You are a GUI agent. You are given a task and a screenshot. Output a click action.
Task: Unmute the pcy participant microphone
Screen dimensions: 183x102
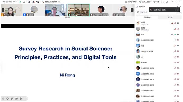click(x=175, y=57)
